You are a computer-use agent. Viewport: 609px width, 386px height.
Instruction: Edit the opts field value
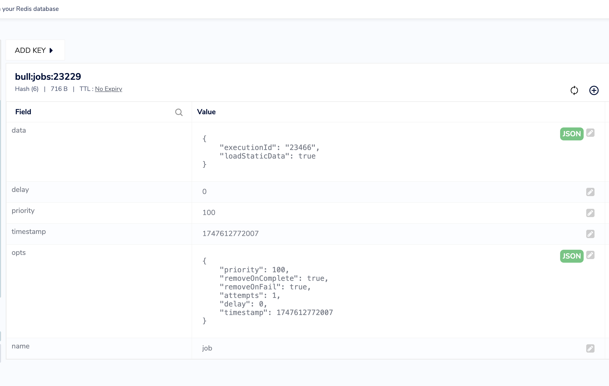pos(590,255)
